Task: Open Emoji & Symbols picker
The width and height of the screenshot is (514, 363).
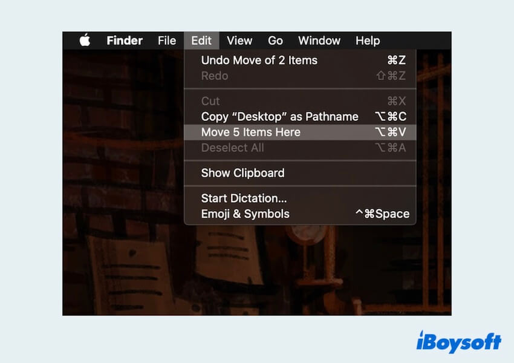Action: pyautogui.click(x=245, y=214)
